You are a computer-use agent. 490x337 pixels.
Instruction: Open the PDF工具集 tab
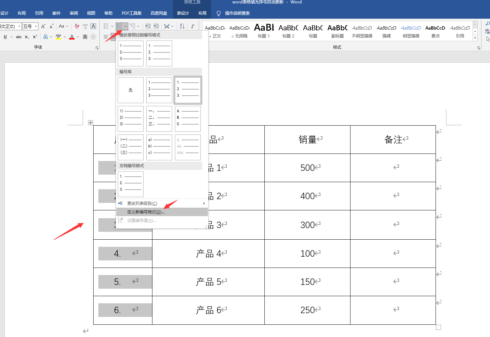[x=132, y=13]
